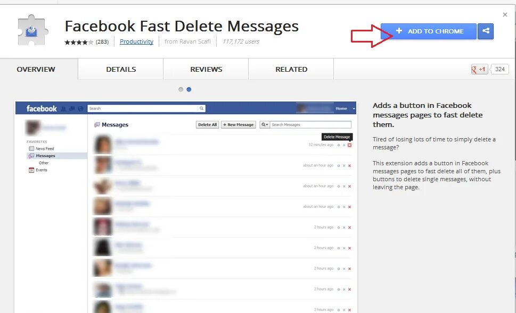Click the ADD TO CHROME button
This screenshot has width=516, height=313.
428,31
